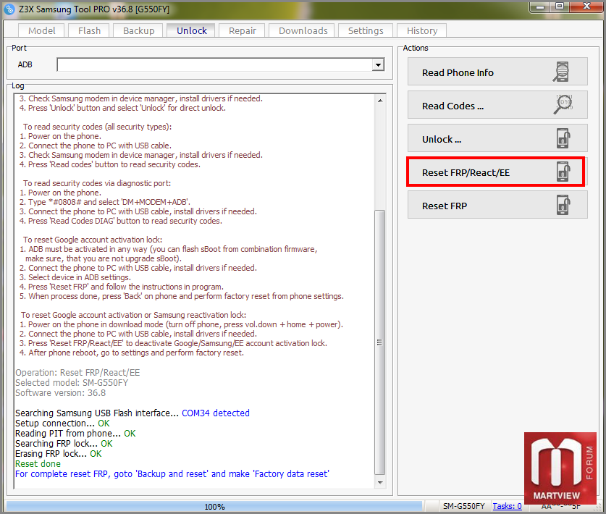Click 'To reset Google account activation lock:' heading
Viewport: 606px width, 514px height.
[x=93, y=240]
